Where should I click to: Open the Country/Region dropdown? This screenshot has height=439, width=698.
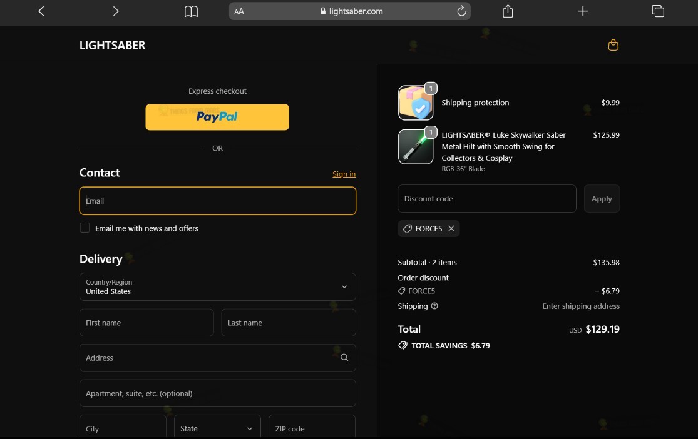tap(218, 286)
